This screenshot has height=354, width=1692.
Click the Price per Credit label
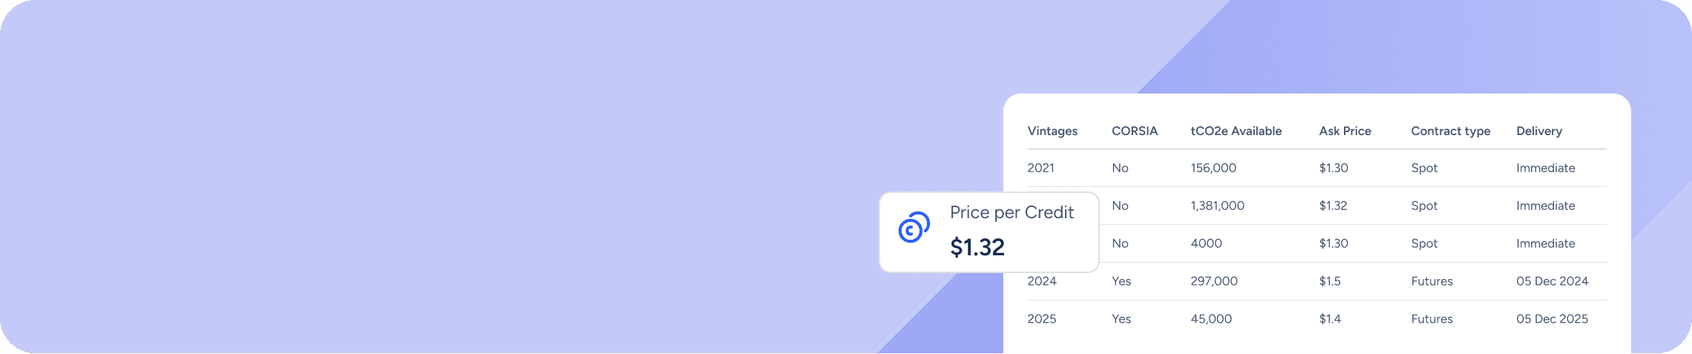click(x=1011, y=213)
